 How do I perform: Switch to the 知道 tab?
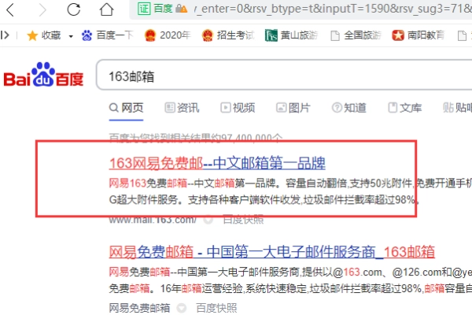click(x=348, y=108)
